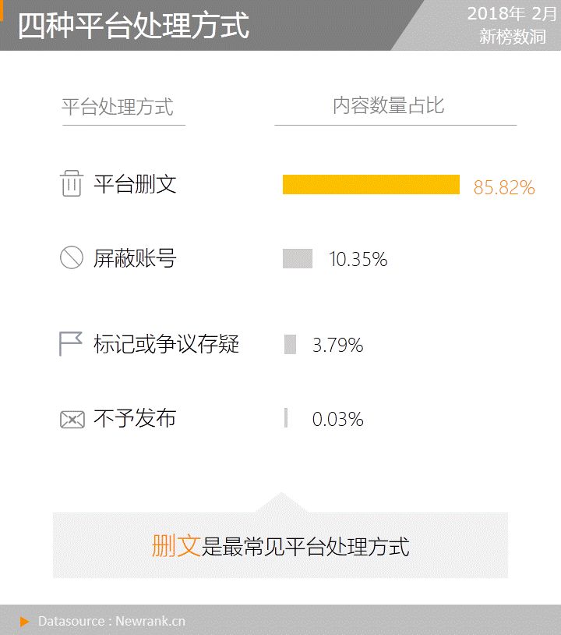Click the trash can icon beside 平台删文
The image size is (561, 635).
point(72,183)
